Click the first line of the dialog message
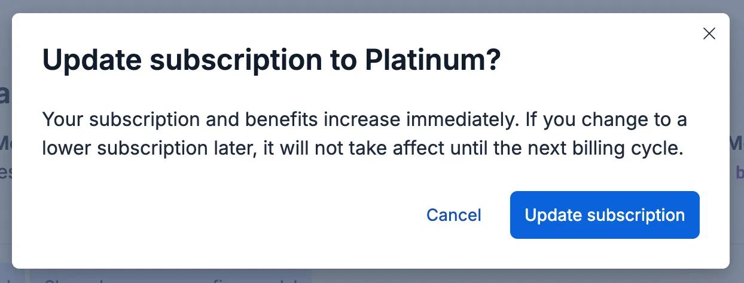 point(365,119)
